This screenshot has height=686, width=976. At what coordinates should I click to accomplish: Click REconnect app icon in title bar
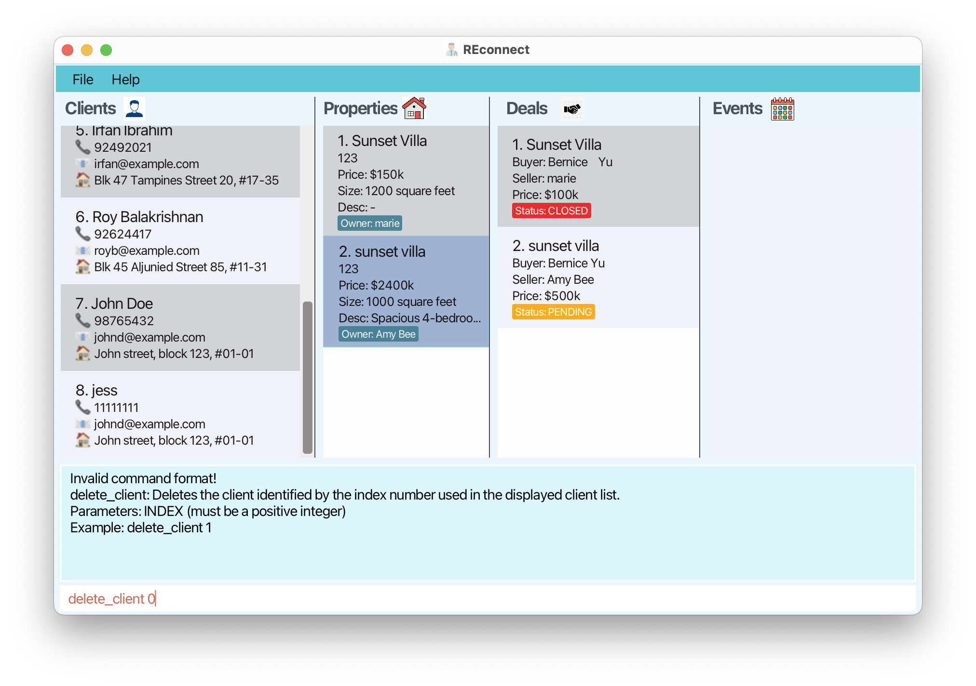coord(451,50)
